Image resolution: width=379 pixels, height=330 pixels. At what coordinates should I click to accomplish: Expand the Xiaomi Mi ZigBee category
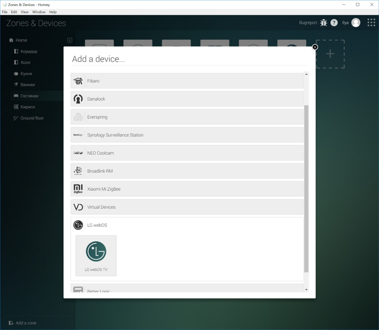coord(187,189)
